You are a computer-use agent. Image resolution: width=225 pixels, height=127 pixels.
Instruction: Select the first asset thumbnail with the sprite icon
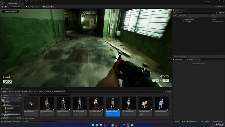click(31, 107)
